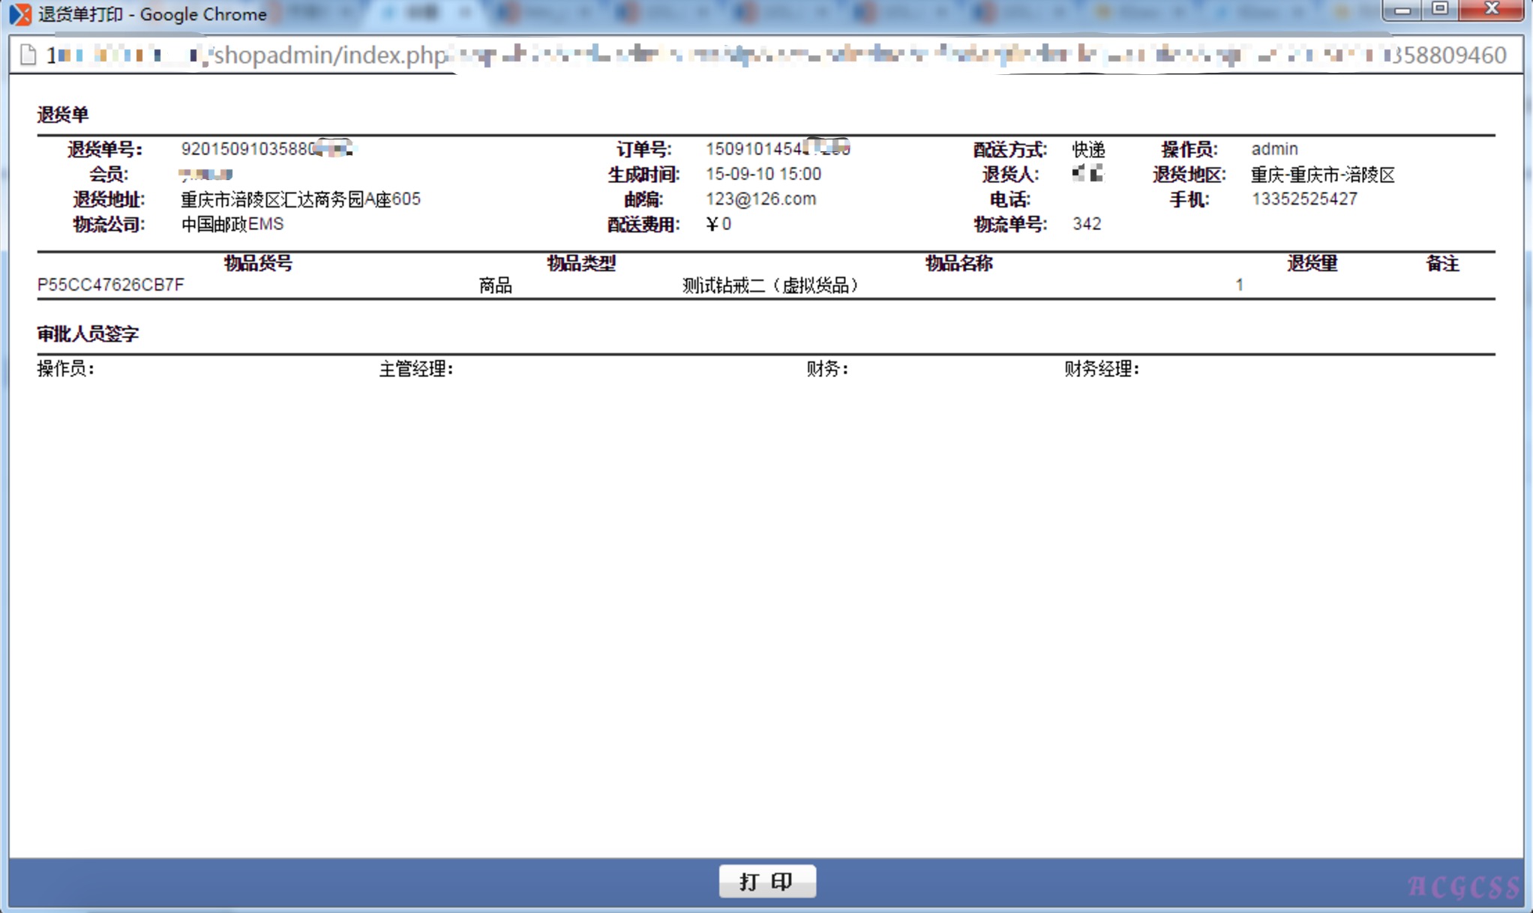
Task: Click the 物品名称 column header
Action: coord(958,263)
